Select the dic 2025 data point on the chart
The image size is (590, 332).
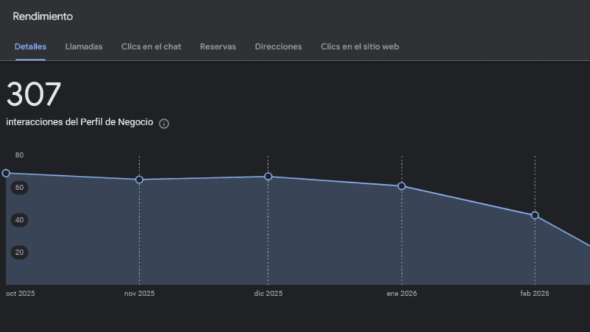[x=268, y=176]
